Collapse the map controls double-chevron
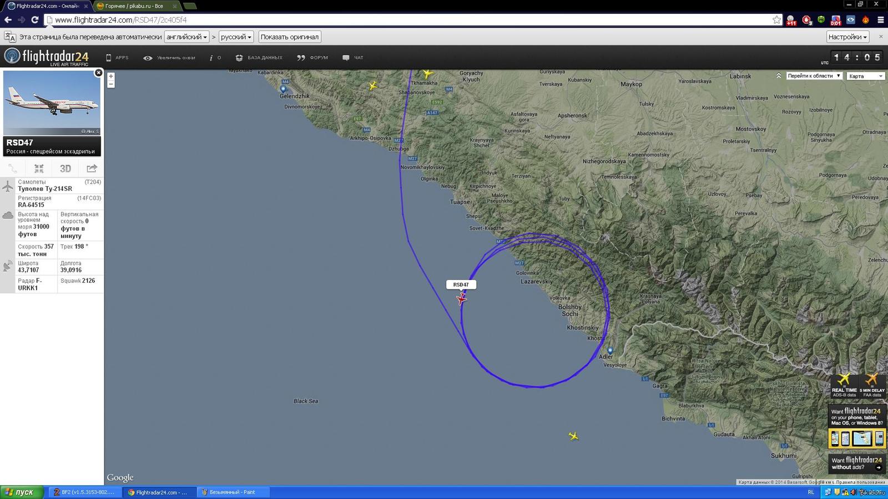Viewport: 888px width, 499px height. click(779, 76)
